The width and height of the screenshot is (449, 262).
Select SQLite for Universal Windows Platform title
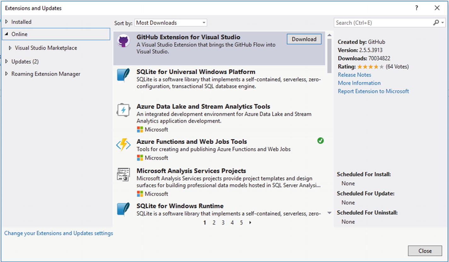[196, 72]
